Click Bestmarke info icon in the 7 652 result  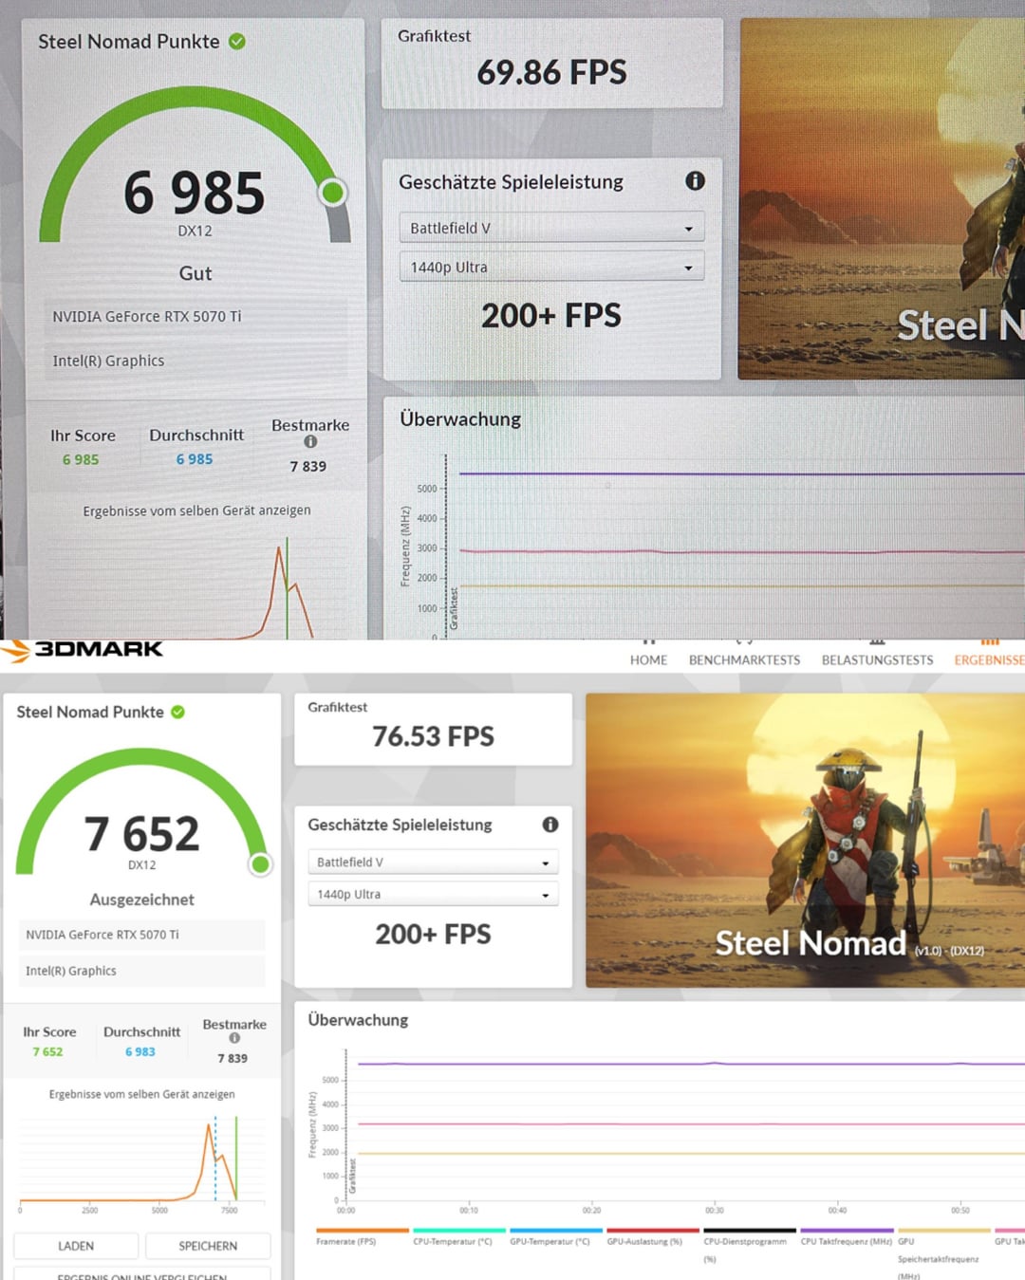coord(234,1038)
